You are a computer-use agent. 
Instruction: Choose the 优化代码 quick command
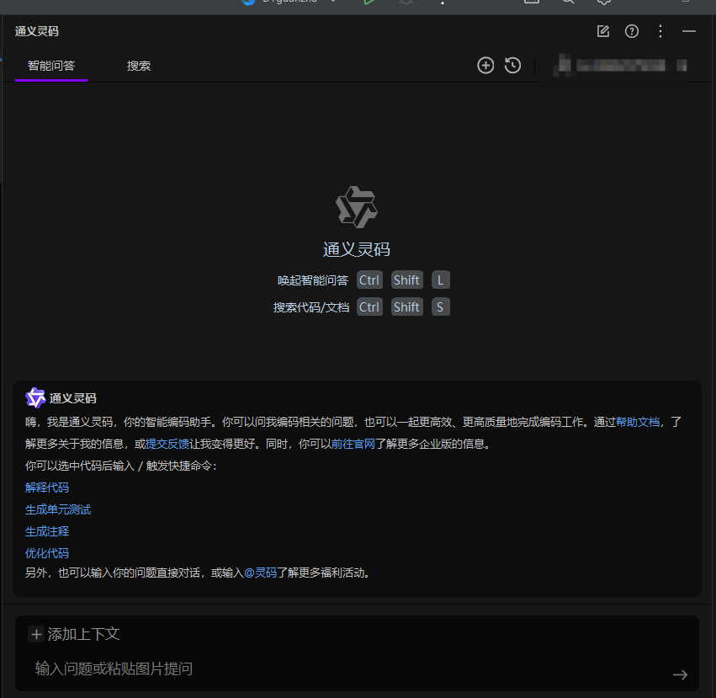click(x=47, y=553)
